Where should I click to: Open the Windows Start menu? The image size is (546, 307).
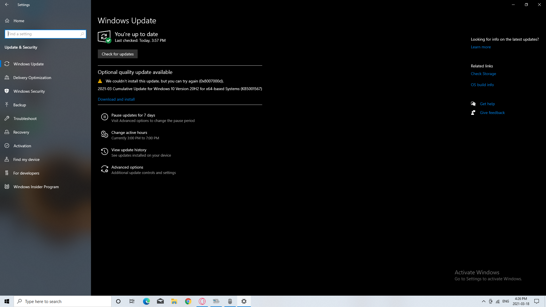tap(7, 301)
